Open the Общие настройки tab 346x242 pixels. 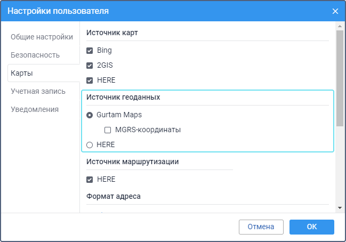pyautogui.click(x=42, y=37)
